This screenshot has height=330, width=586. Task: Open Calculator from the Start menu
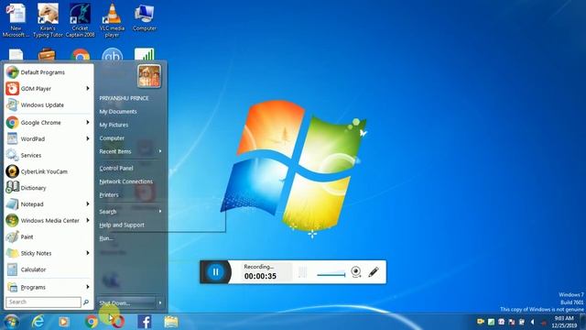click(x=49, y=269)
